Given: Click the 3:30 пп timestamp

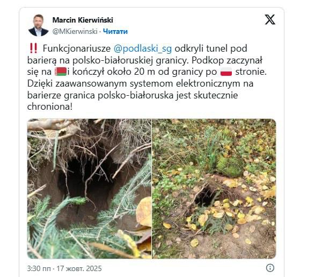Looking at the screenshot, I should pos(39,268).
